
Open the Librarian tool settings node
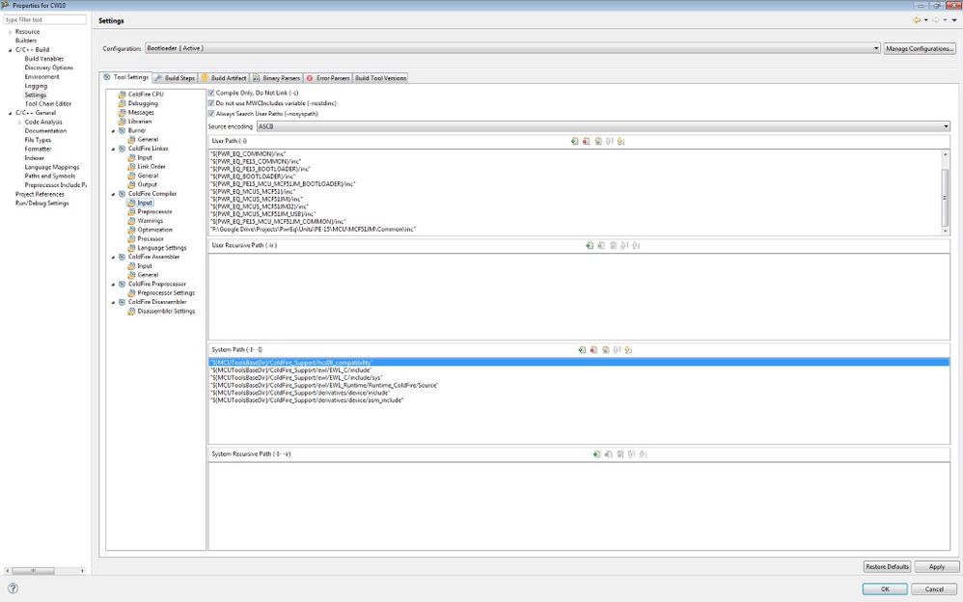(139, 122)
